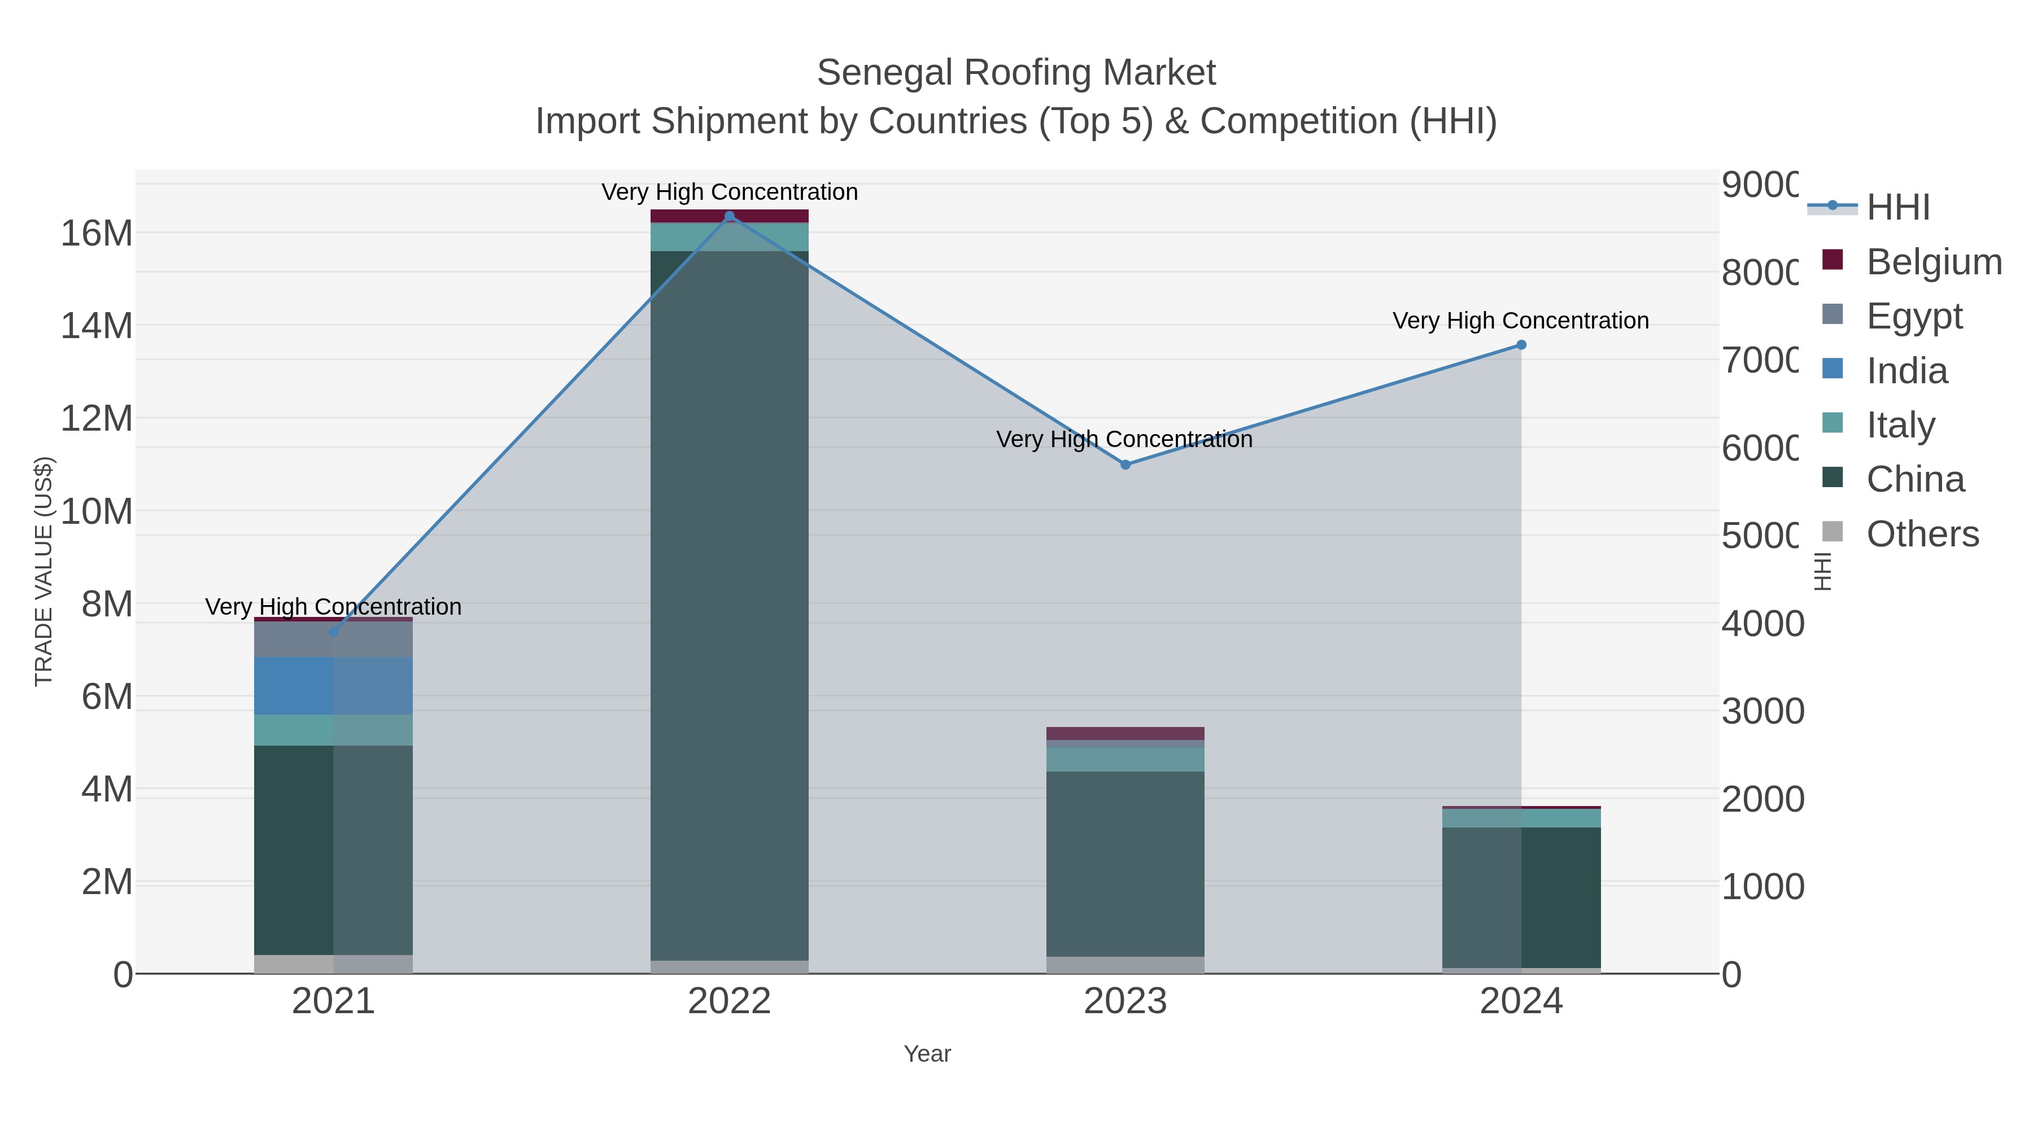Click the China segment of the 2023 bar
Screen dimensions: 2033x1143
coord(1125,864)
